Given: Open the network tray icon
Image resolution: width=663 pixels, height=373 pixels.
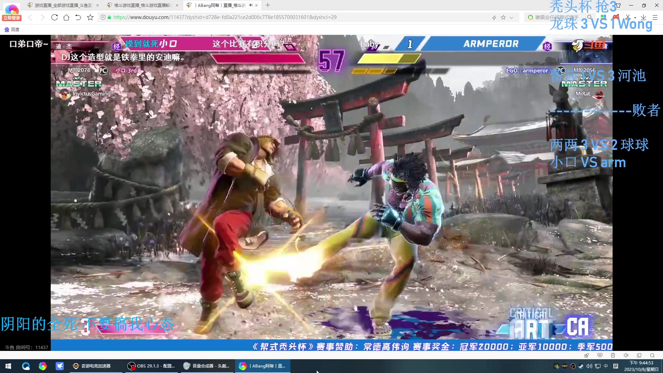Looking at the screenshot, I should [x=598, y=366].
